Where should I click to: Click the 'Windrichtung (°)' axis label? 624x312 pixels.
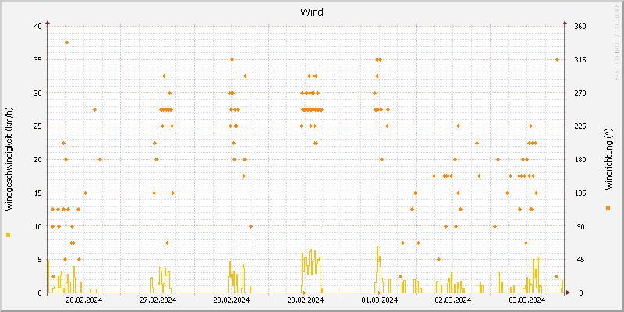point(608,159)
